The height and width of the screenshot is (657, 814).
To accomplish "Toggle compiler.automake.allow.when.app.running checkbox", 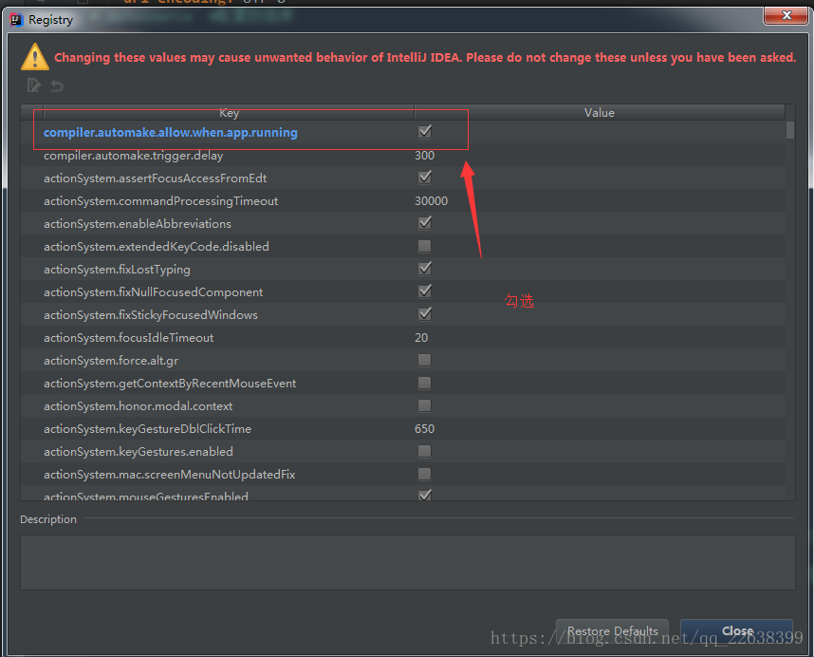I will (425, 132).
